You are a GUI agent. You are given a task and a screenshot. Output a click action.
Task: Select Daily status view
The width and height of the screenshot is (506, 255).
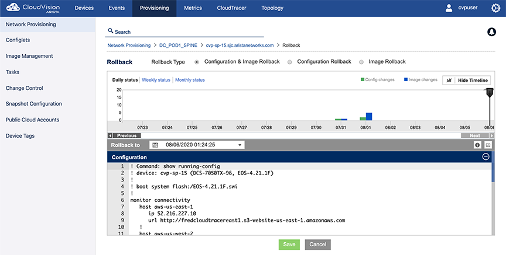point(125,80)
